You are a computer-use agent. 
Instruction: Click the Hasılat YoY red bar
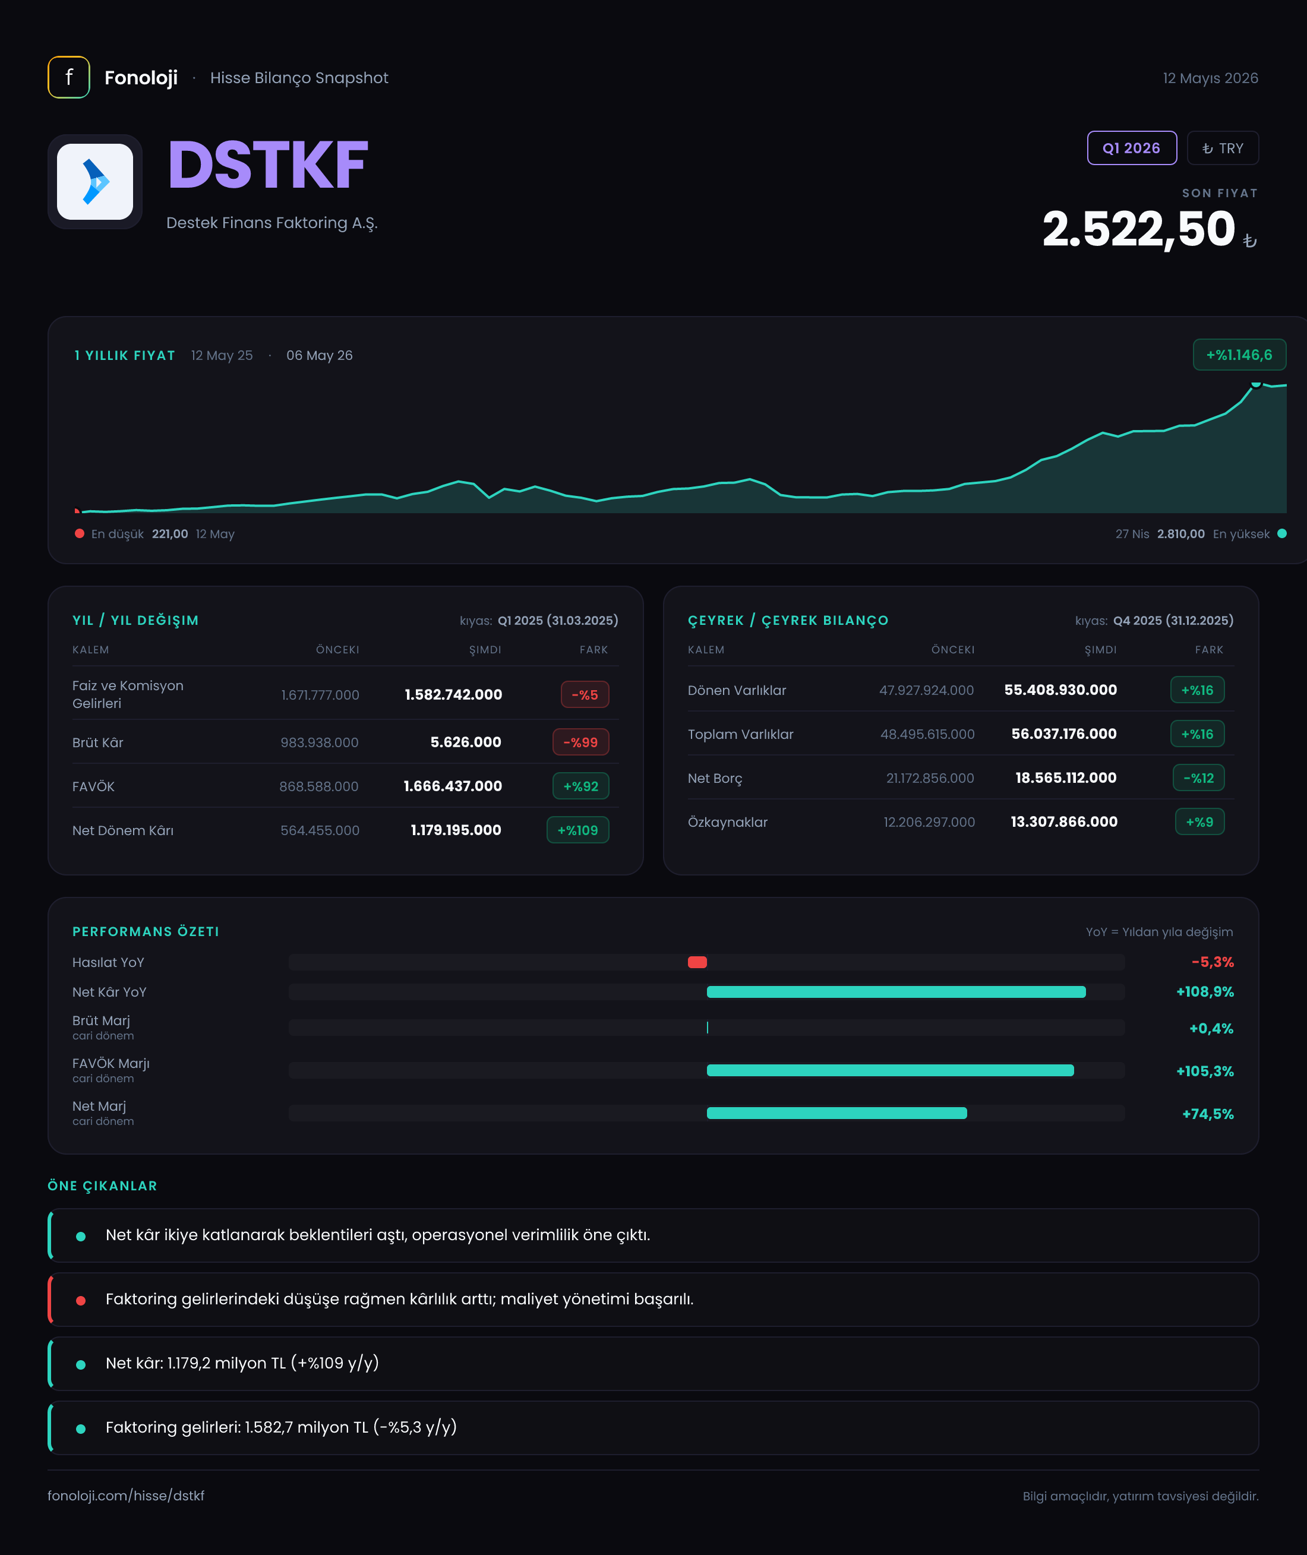697,962
